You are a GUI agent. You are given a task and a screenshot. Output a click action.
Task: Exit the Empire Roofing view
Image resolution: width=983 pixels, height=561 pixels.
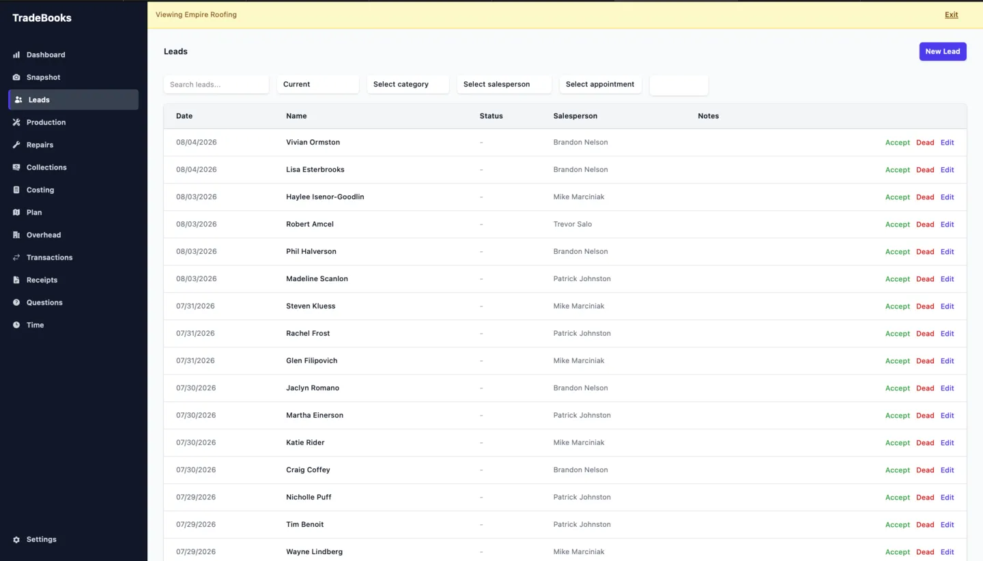coord(951,14)
